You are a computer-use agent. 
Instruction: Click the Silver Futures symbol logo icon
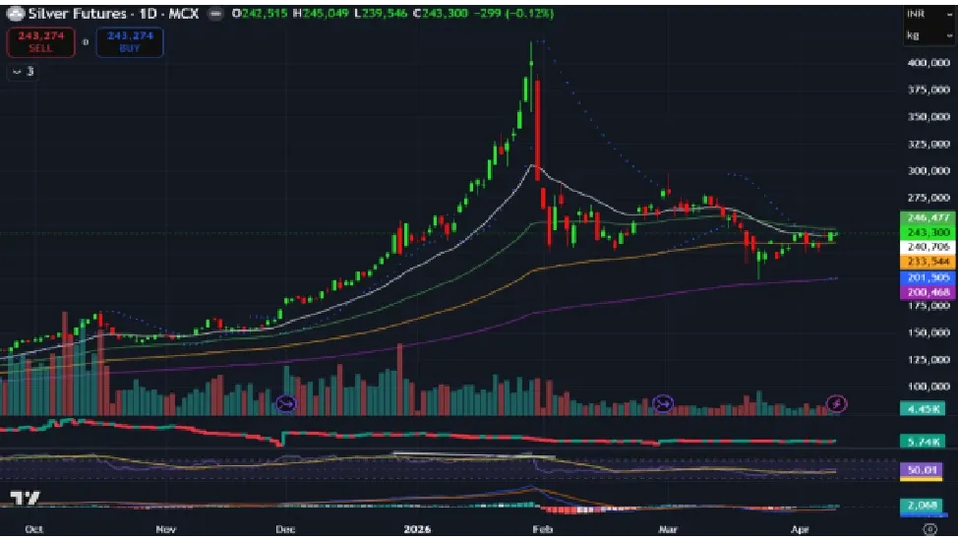[x=15, y=14]
